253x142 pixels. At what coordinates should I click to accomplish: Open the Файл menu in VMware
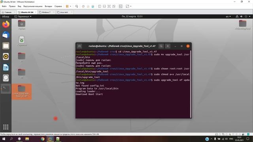coord(4,6)
